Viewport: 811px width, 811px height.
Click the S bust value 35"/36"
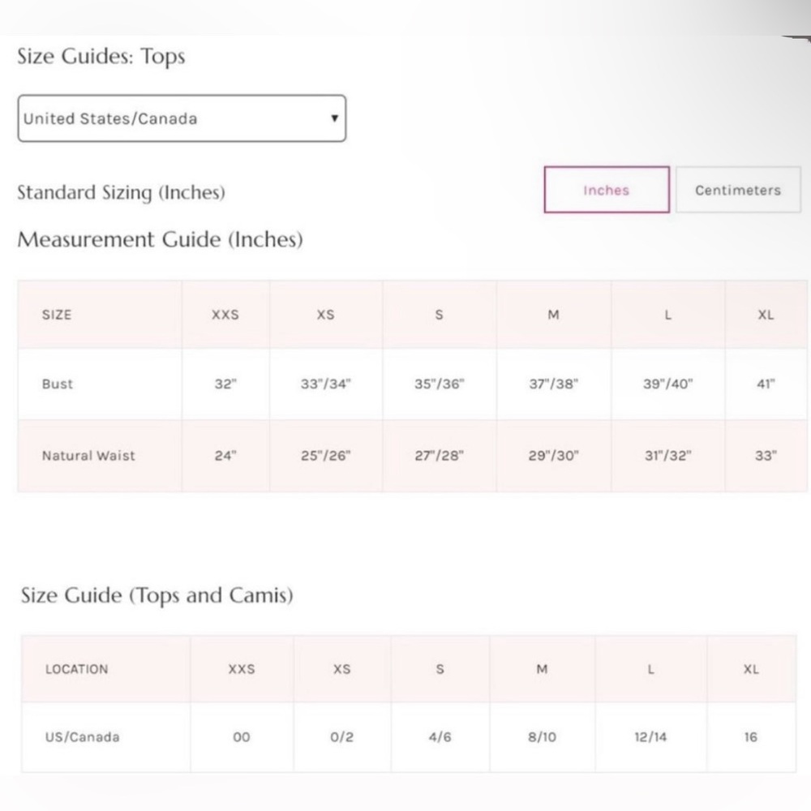[x=439, y=384]
